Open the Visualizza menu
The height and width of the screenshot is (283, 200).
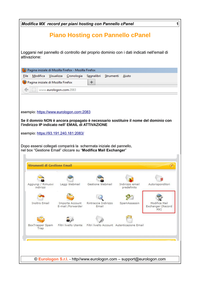(x=56, y=76)
